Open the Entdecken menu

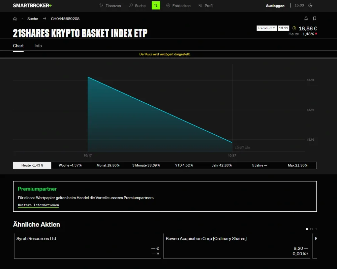point(178,6)
